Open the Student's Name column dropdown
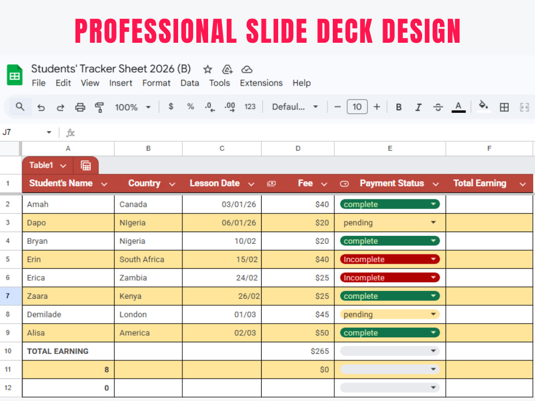Viewport: 535px width, 401px height. [x=104, y=184]
